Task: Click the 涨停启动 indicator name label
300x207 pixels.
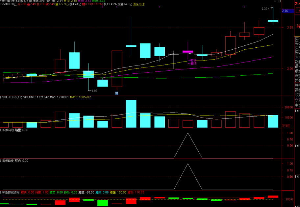Action: pyautogui.click(x=8, y=130)
